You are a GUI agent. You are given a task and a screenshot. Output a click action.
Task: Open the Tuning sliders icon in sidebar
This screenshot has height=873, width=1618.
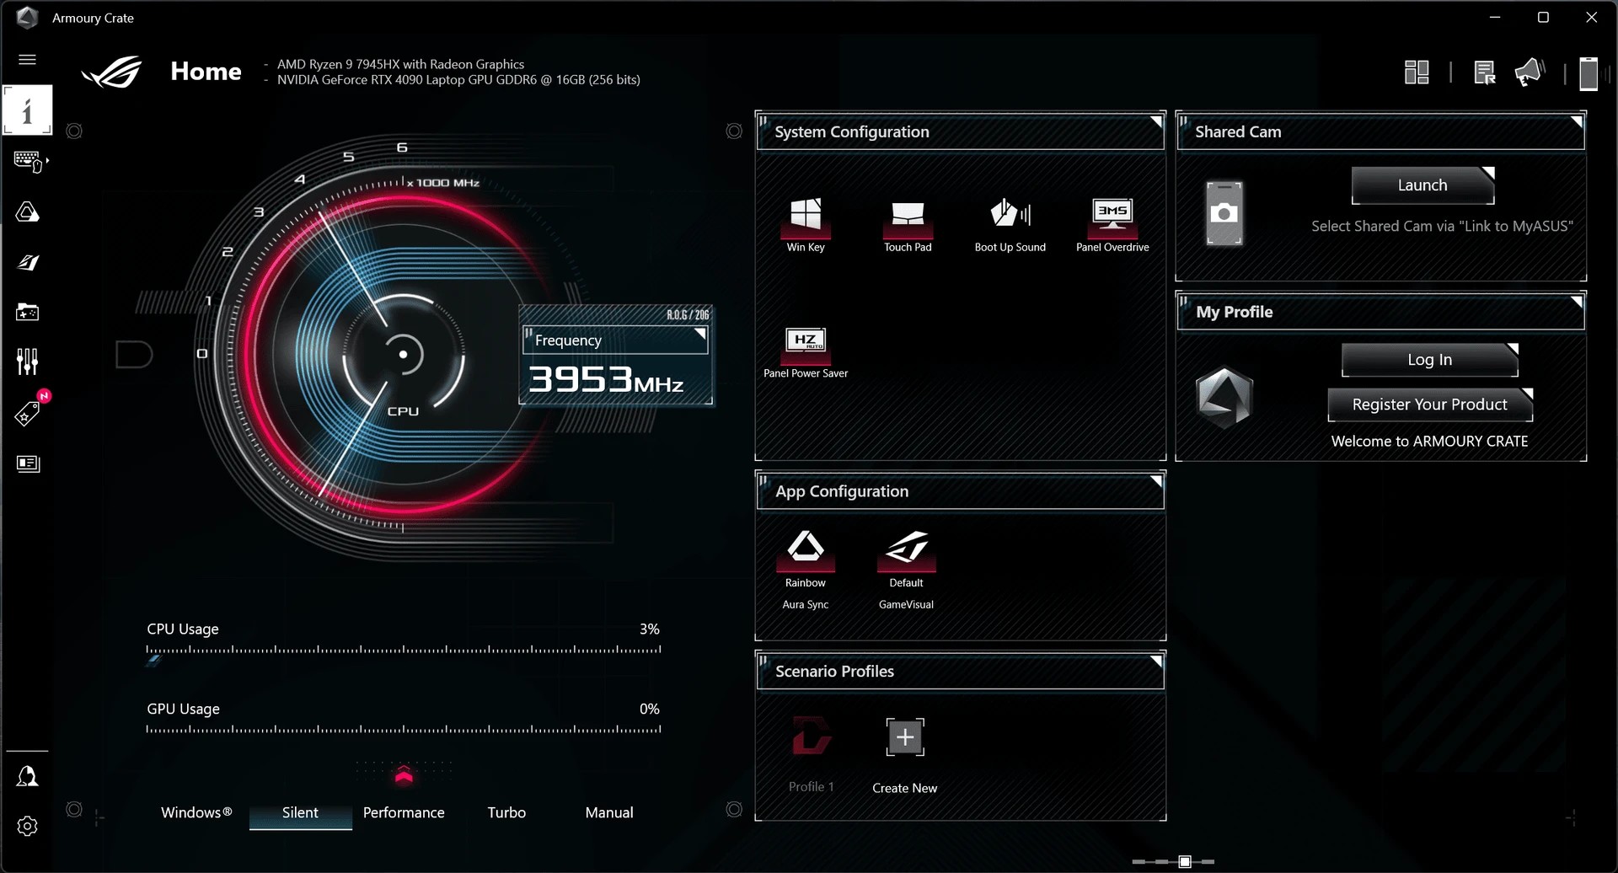[28, 361]
